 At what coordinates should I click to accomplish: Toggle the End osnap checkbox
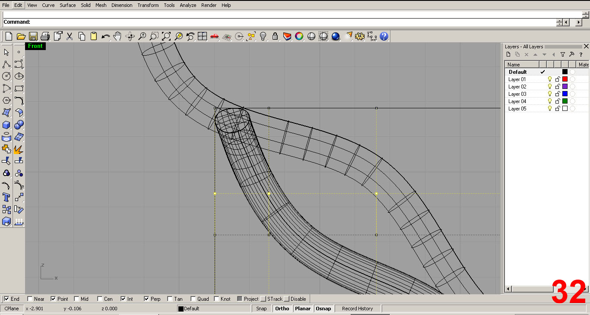click(6, 299)
